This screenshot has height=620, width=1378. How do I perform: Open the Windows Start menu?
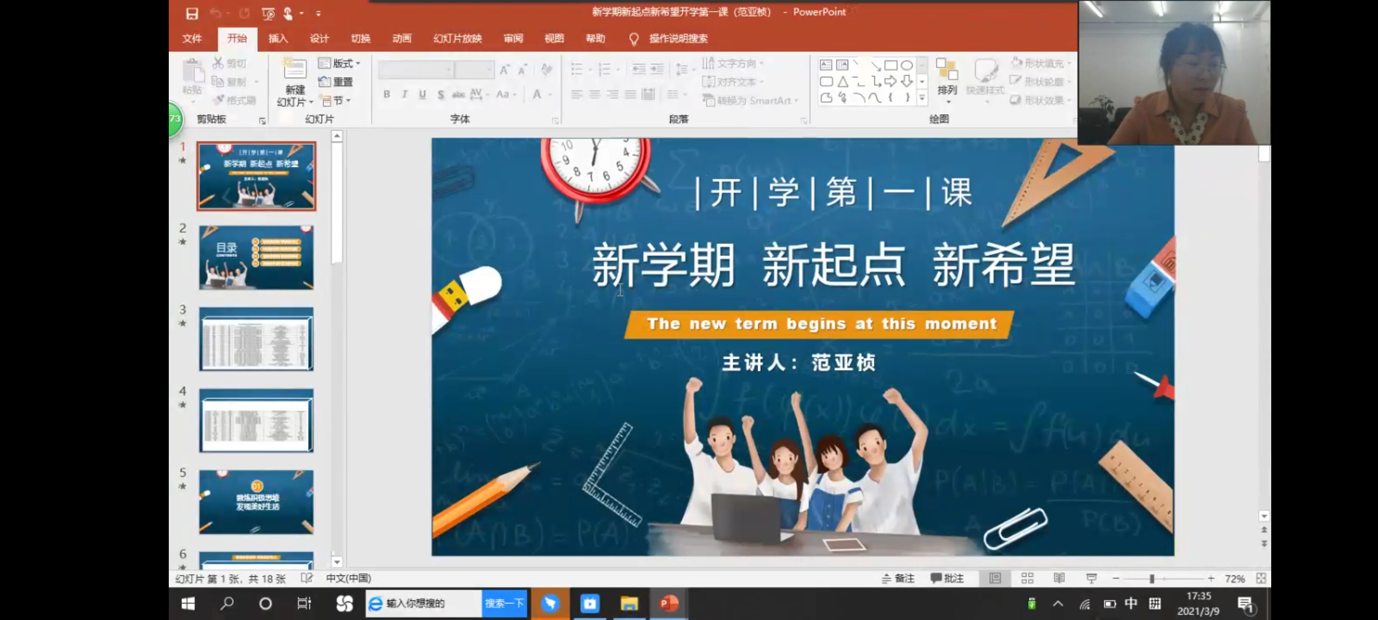coord(188,603)
